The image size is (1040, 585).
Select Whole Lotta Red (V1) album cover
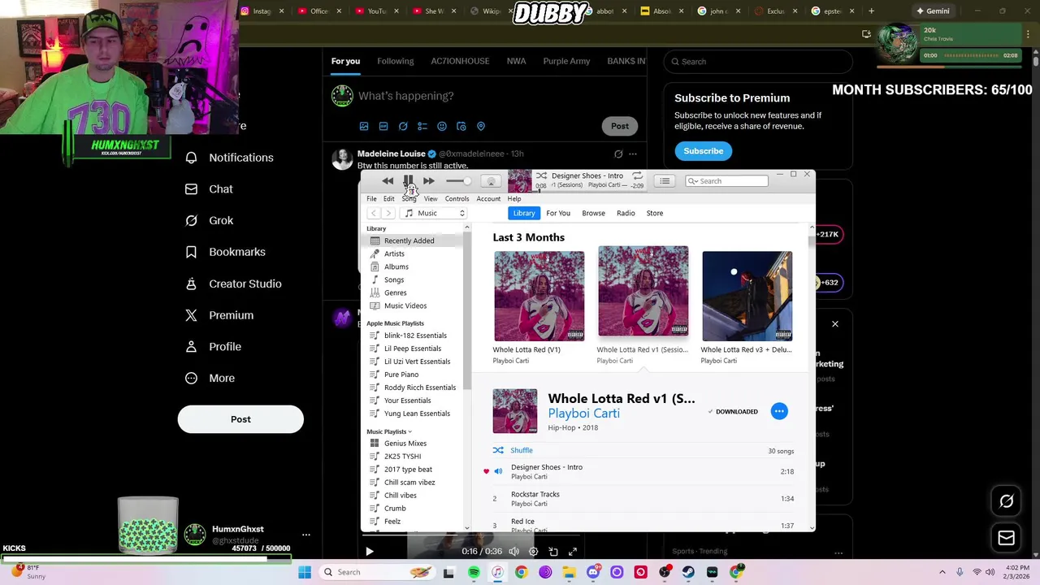pos(539,296)
